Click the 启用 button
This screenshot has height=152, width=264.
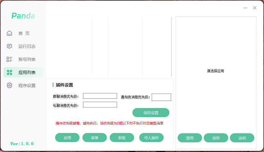pyautogui.click(x=67, y=138)
